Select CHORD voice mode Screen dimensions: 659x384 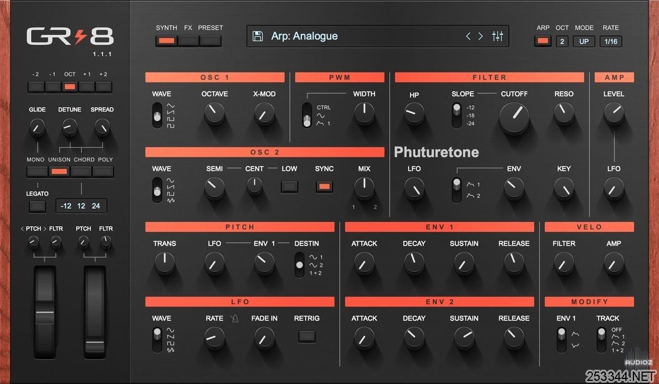pyautogui.click(x=81, y=171)
